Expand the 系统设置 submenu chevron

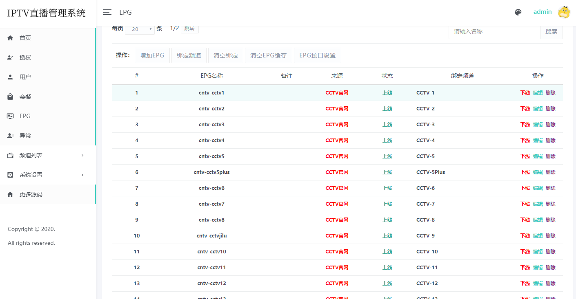[x=82, y=175]
